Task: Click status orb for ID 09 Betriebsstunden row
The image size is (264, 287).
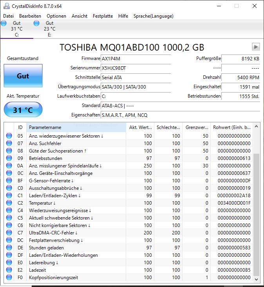Action: (9, 158)
